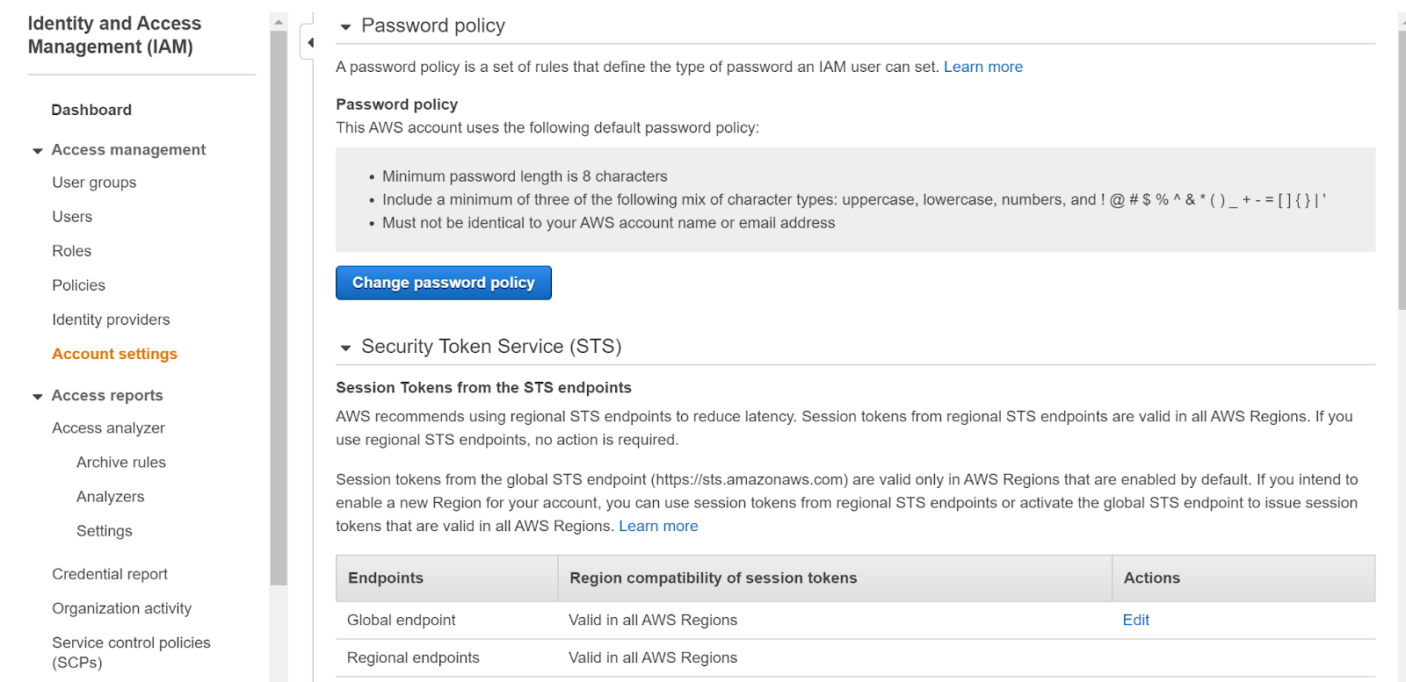Open Policies in the sidebar
Viewport: 1406px width, 682px height.
(x=78, y=285)
